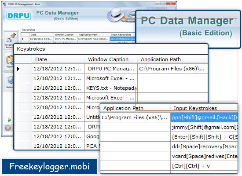
Task: Click the grey round play button in the sidebar
Action: pos(8,128)
